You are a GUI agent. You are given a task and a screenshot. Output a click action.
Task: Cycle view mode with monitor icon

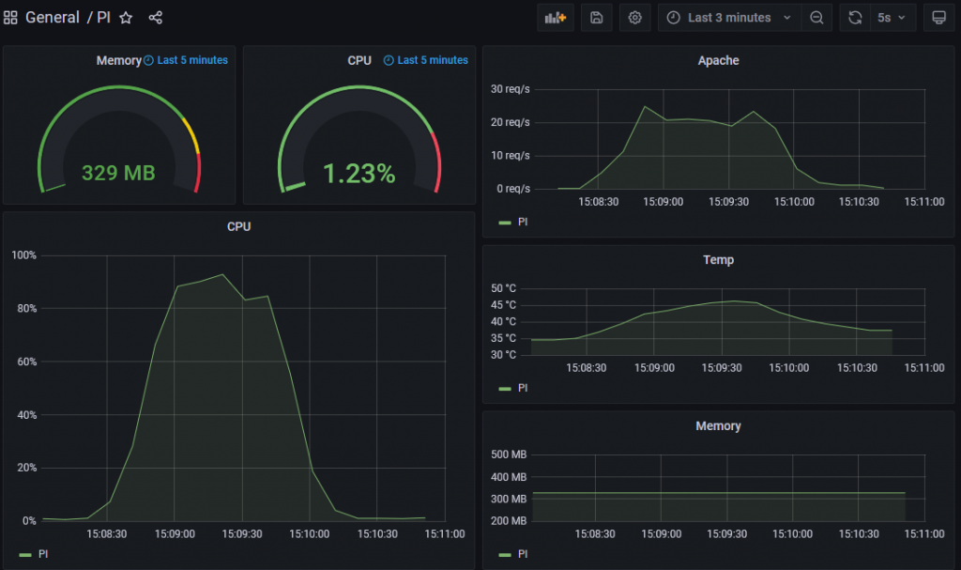[938, 18]
